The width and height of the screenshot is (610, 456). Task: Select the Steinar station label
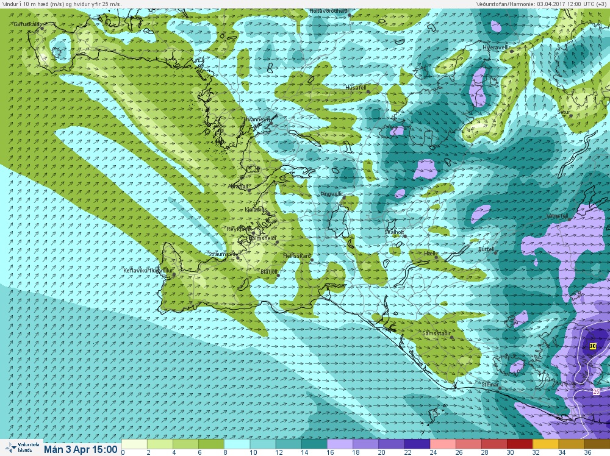(490, 385)
